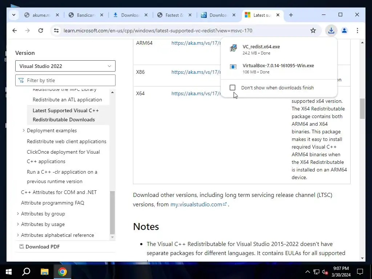Click Chrome icon in taskbar

62,272
